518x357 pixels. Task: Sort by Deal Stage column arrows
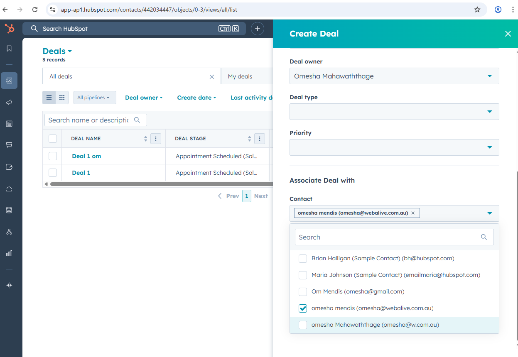tap(249, 139)
